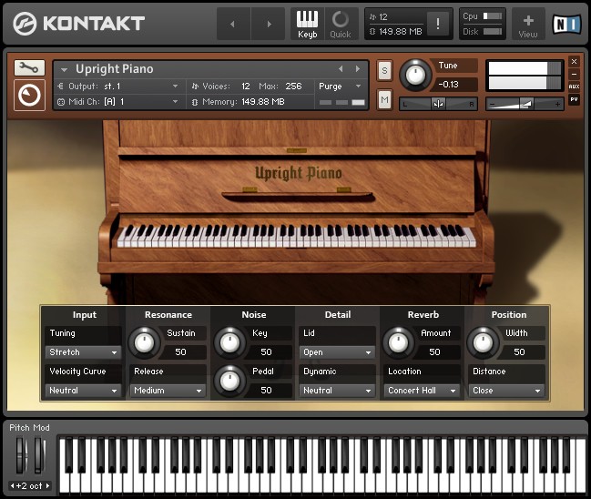Open the Distance Close dropdown
Screen dimensions: 591x499
click(x=506, y=391)
